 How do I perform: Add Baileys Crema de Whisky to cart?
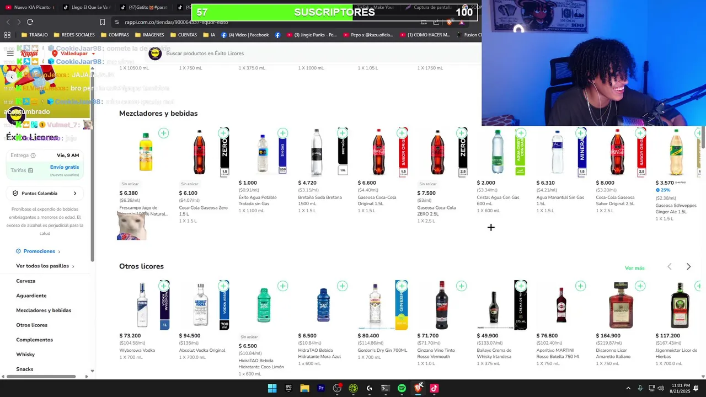point(521,286)
